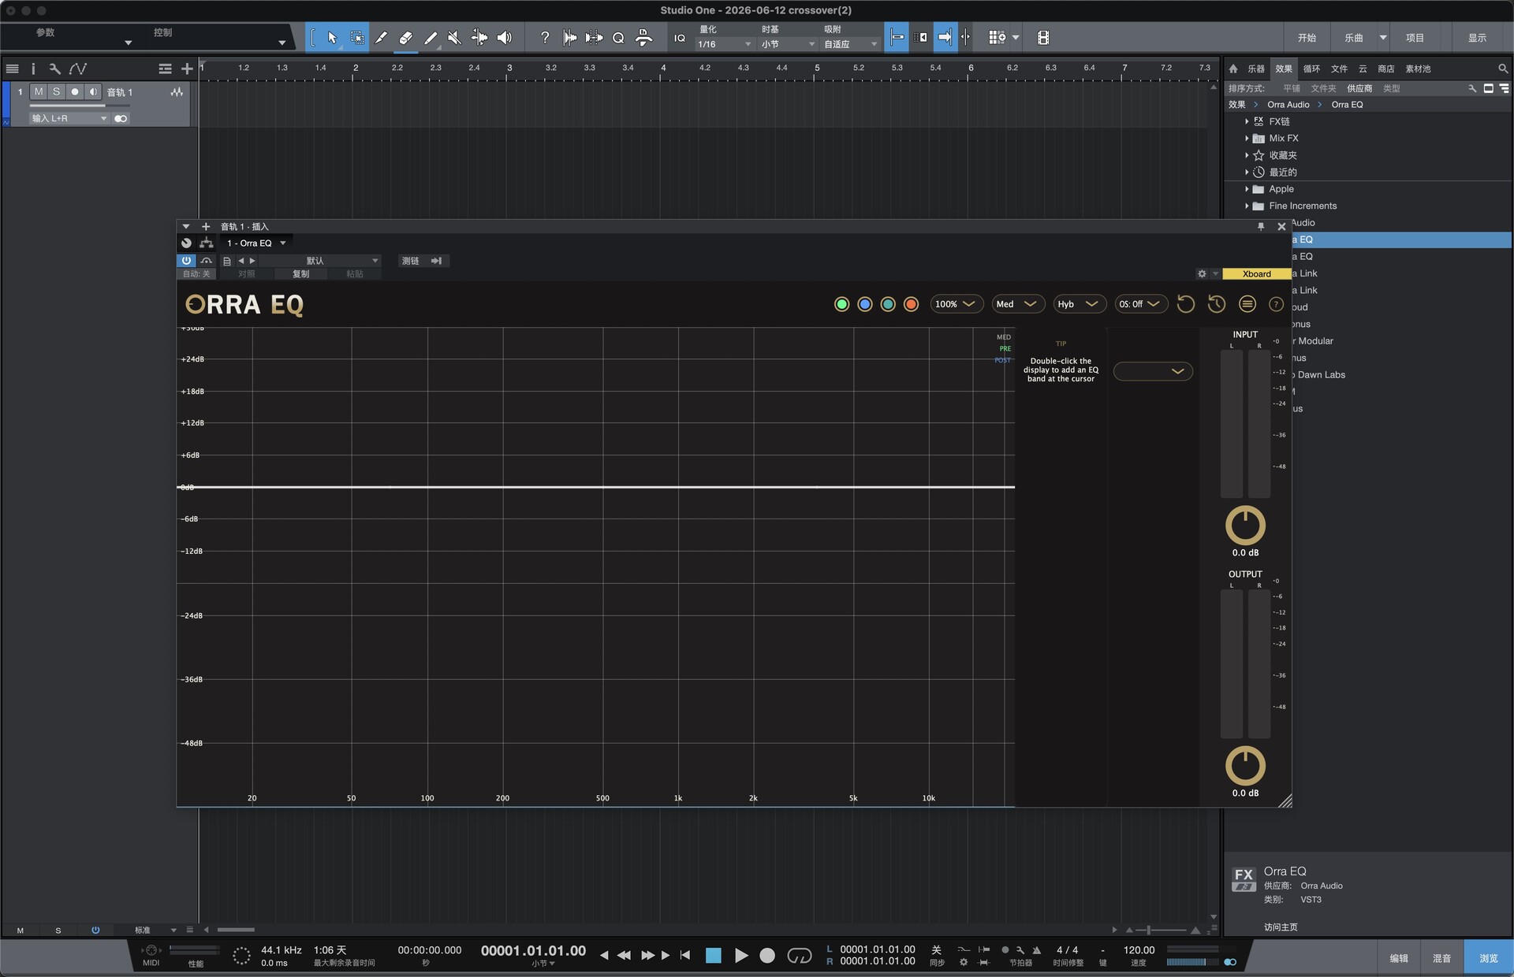Image resolution: width=1514 pixels, height=977 pixels.
Task: Open the OS: Off oversampling dropdown
Action: 1141,304
